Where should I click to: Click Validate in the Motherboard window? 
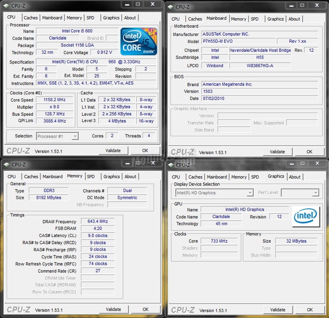[x=277, y=152]
